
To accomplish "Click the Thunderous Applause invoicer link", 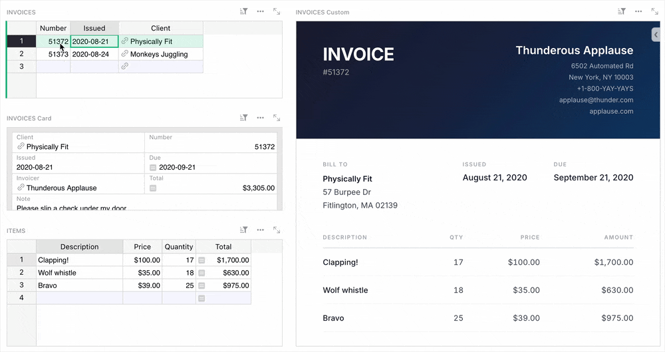I will click(x=61, y=188).
